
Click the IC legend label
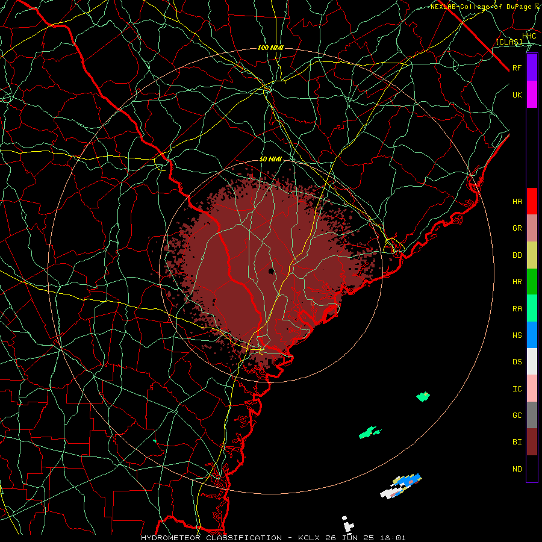[517, 389]
